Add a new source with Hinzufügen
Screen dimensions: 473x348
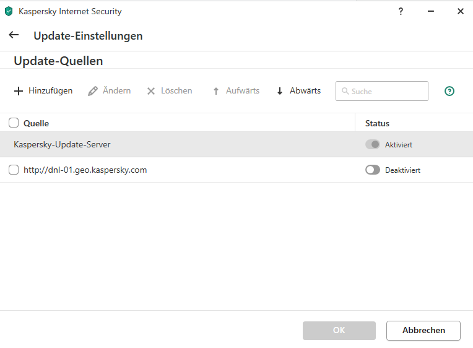click(43, 91)
